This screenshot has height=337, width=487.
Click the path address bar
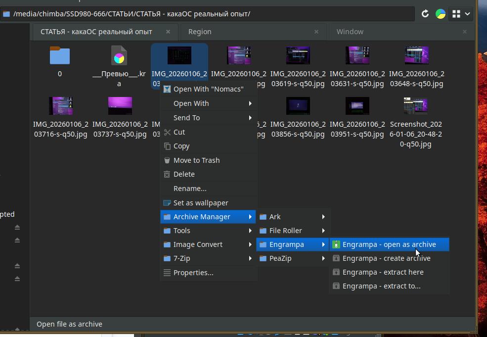pos(208,14)
